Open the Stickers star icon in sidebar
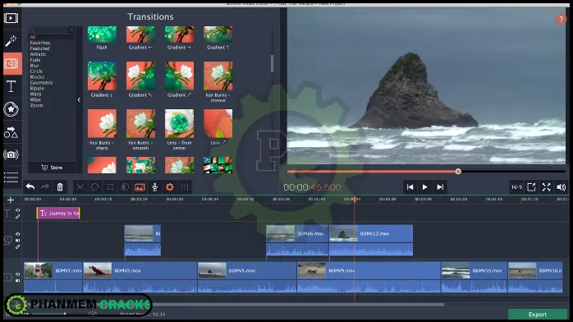Viewport: 573px width, 322px height. (x=11, y=109)
